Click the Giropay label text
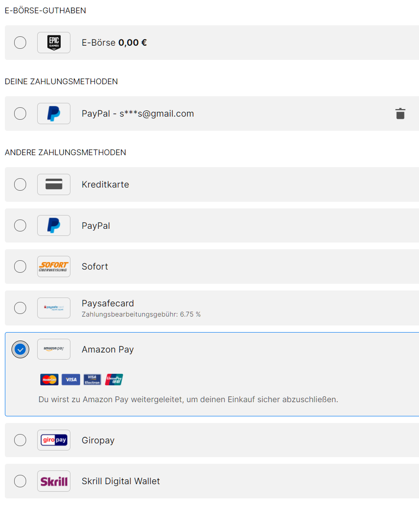The width and height of the screenshot is (419, 521). [x=98, y=440]
